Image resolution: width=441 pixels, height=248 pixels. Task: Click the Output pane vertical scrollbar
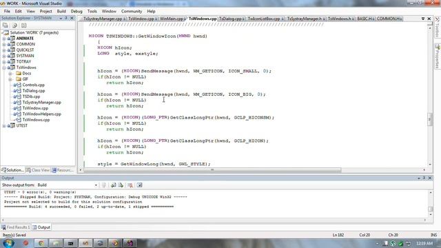[x=430, y=204]
